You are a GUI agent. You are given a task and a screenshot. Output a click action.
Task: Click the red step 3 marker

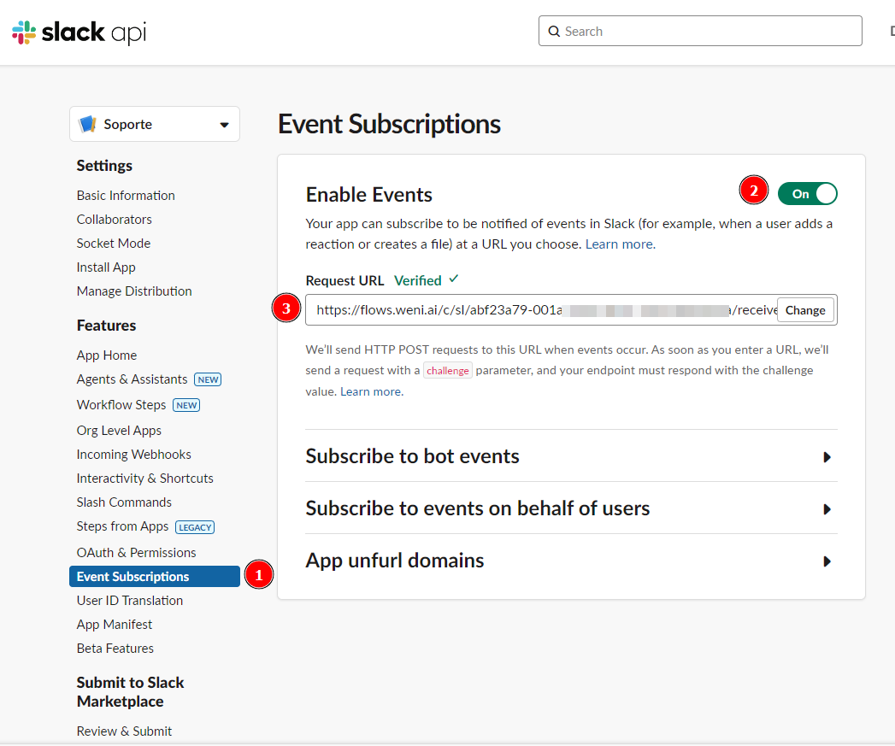[286, 308]
